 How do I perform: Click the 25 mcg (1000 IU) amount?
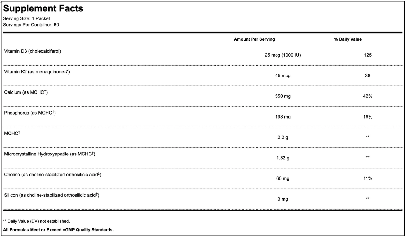coord(283,55)
